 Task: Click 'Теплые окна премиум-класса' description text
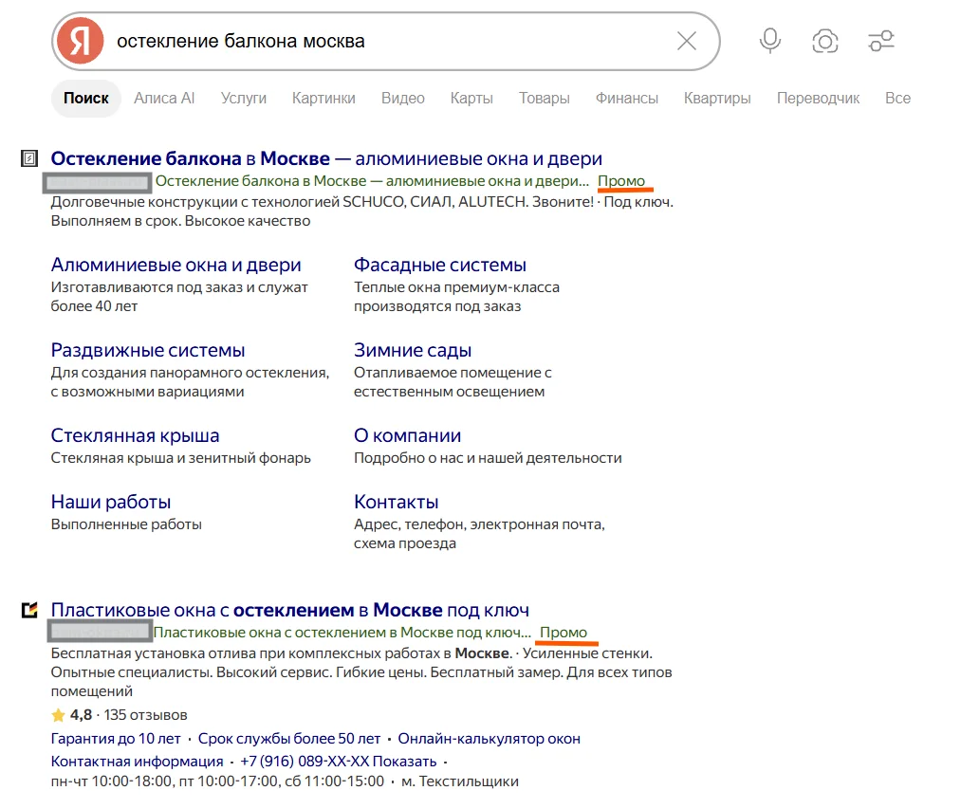click(456, 297)
